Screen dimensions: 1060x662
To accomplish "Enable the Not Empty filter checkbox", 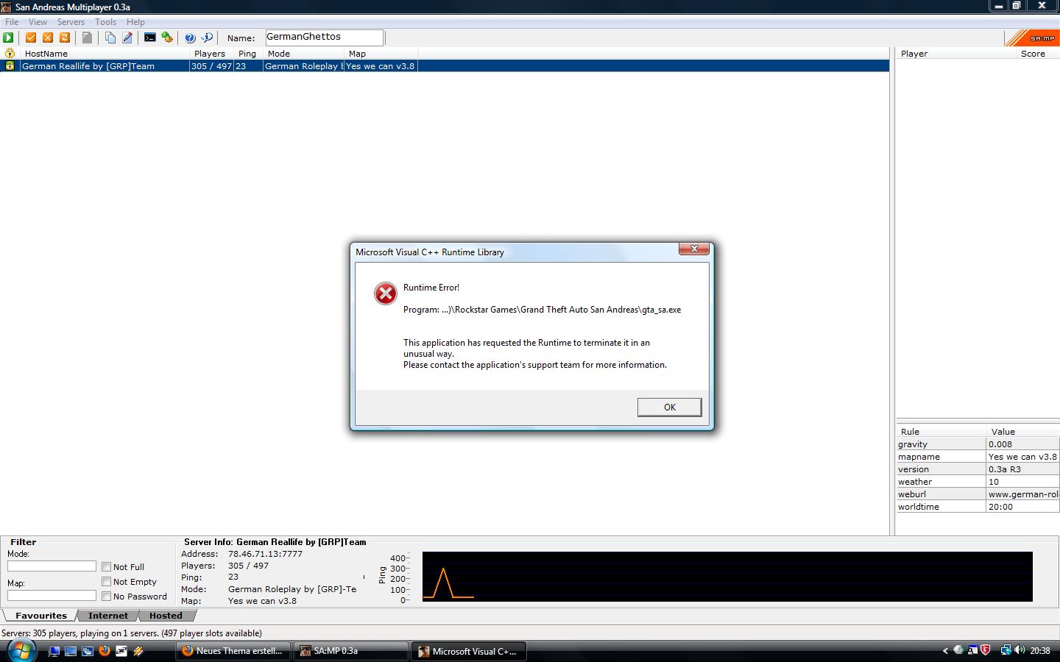I will click(107, 582).
